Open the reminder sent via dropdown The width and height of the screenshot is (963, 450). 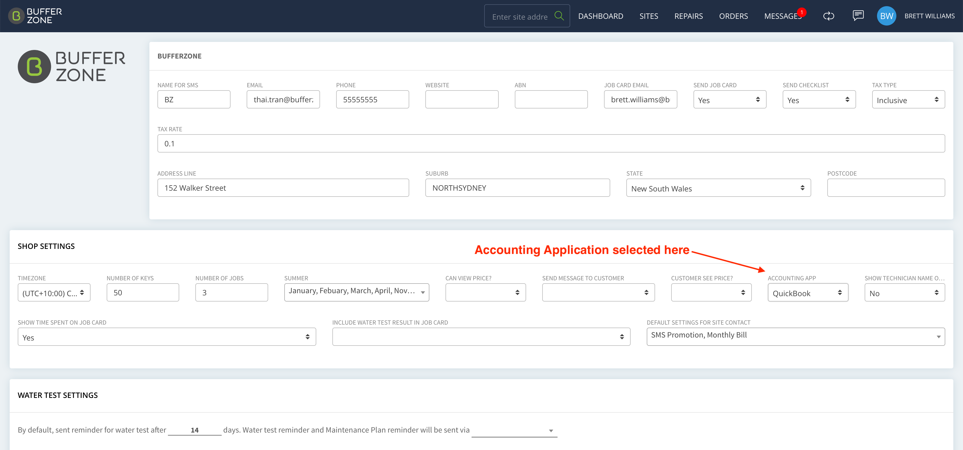click(x=514, y=430)
